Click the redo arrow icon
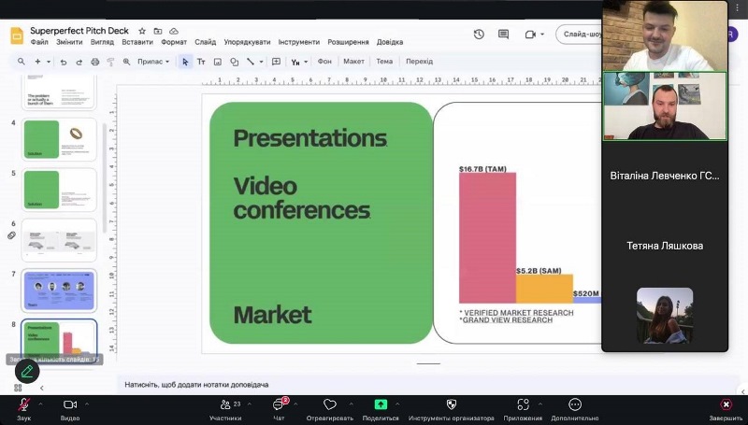Screen dimensions: 748x425 pyautogui.click(x=79, y=62)
